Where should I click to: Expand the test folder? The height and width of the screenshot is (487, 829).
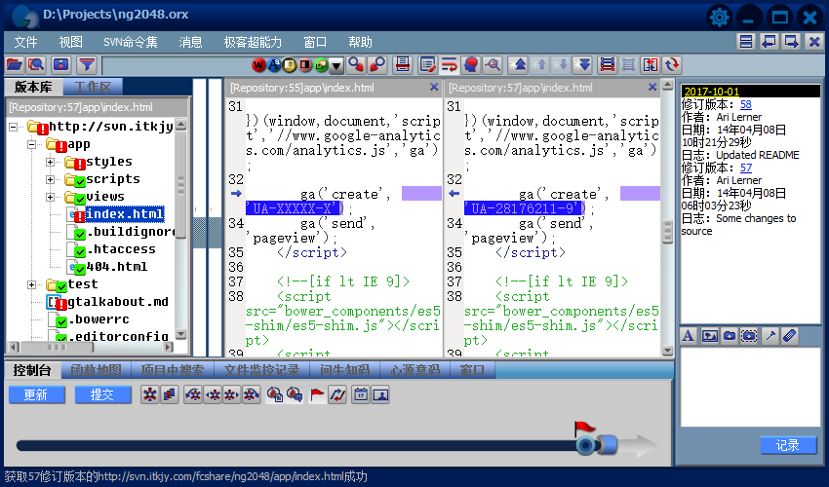pyautogui.click(x=32, y=284)
